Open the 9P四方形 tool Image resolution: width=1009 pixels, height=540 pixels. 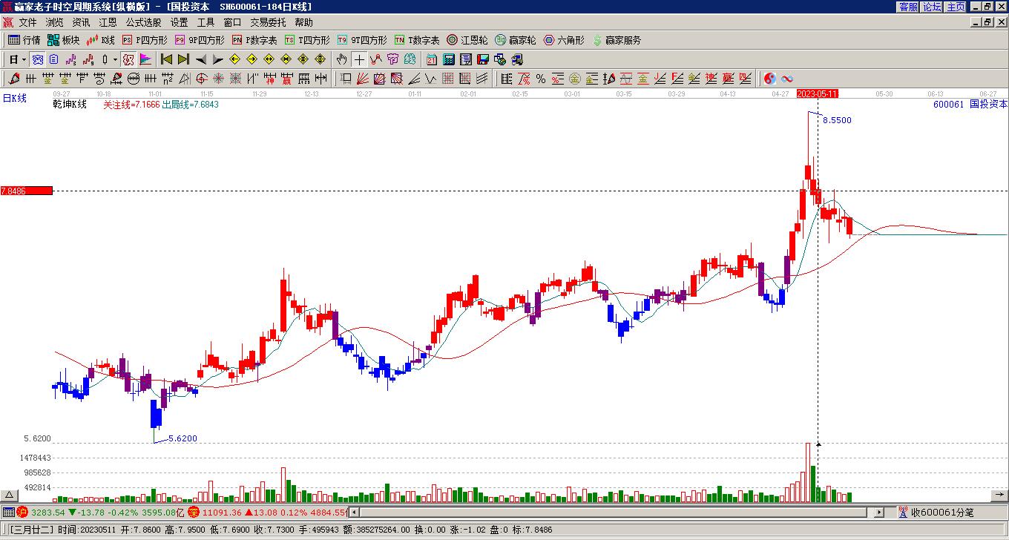(x=200, y=40)
